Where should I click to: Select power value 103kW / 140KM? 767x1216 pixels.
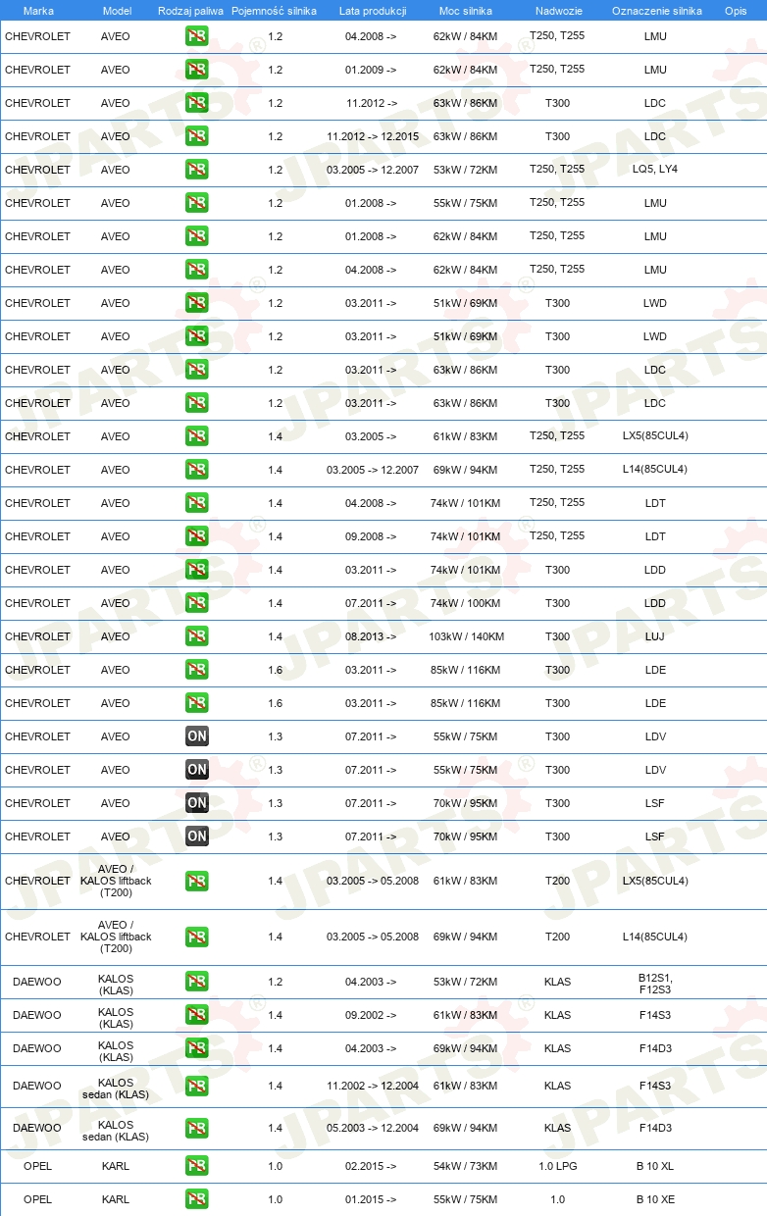click(x=466, y=636)
